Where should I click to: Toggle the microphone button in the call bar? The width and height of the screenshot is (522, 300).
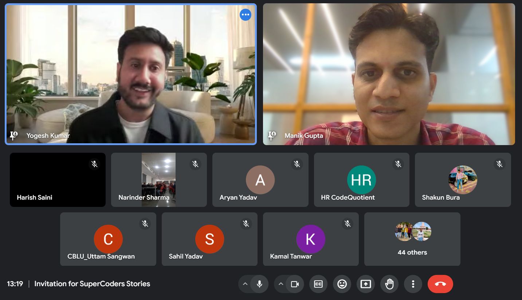[259, 284]
